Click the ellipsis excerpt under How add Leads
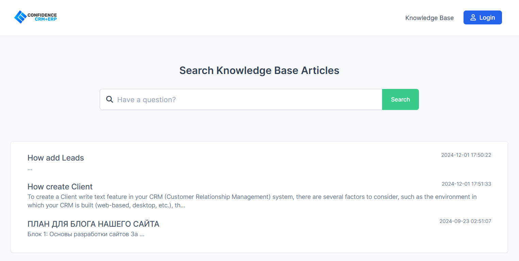Viewport: 519px width, 261px height. tap(30, 168)
